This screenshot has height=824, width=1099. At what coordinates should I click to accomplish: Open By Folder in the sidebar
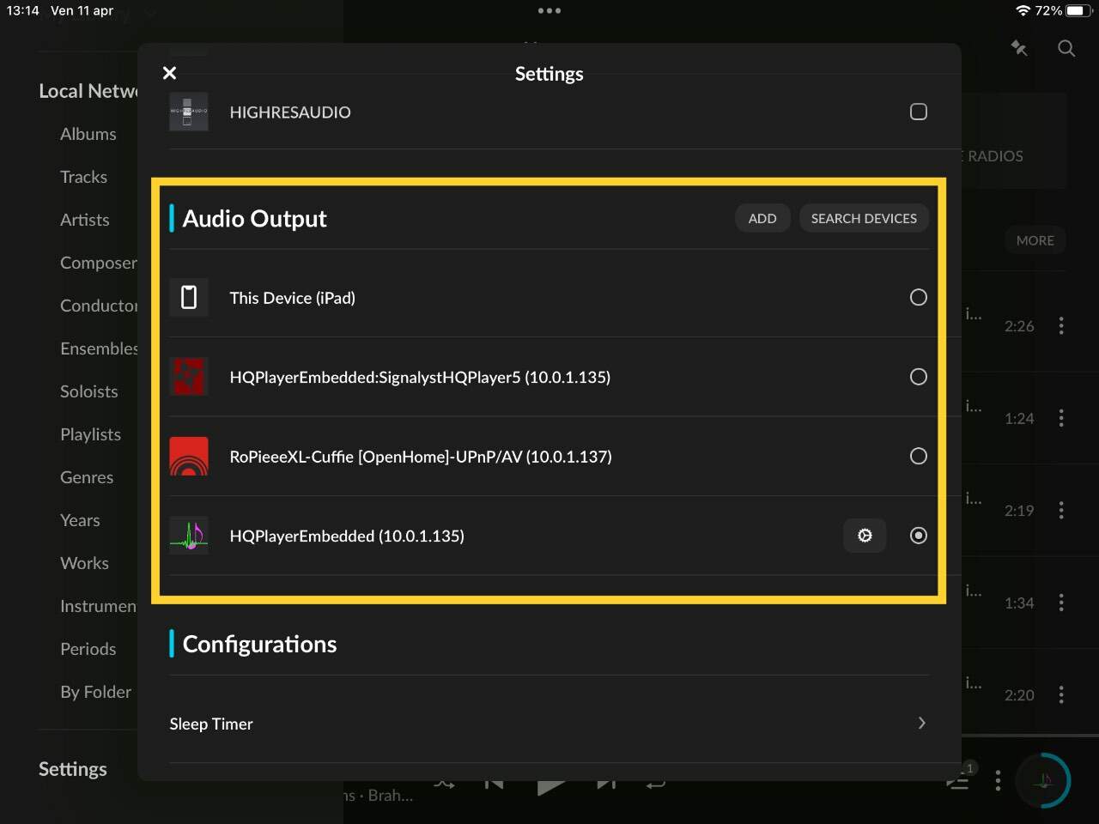tap(95, 692)
